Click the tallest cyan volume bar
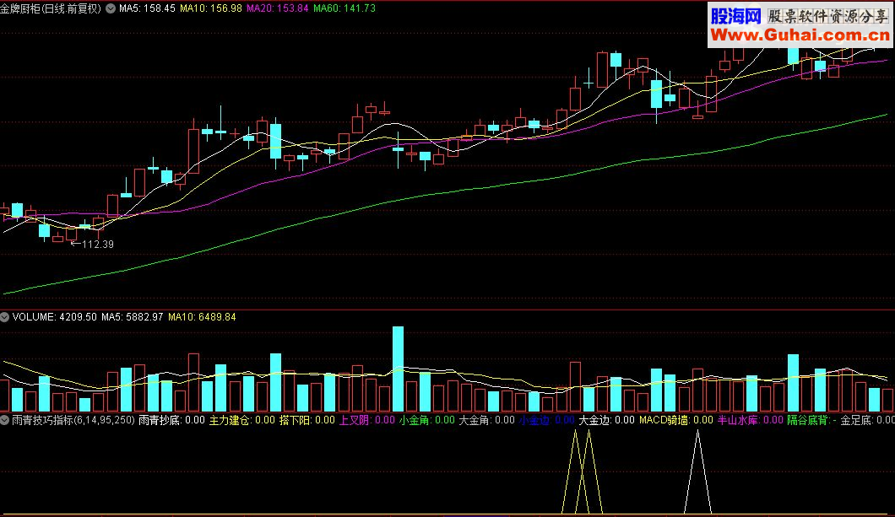Screen dimensions: 895x517 [x=398, y=369]
